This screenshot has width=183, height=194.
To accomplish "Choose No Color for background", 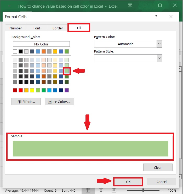I will [x=41, y=44].
